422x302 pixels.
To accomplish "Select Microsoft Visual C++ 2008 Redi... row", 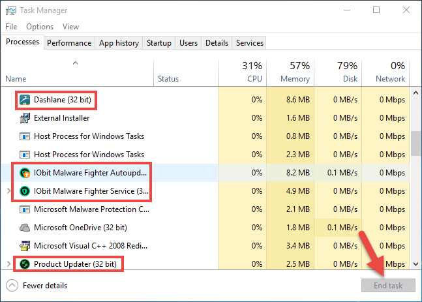I will pos(205,246).
